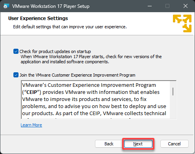
Task: Uncheck 'Check for product updates on startup'
Action: click(x=16, y=51)
